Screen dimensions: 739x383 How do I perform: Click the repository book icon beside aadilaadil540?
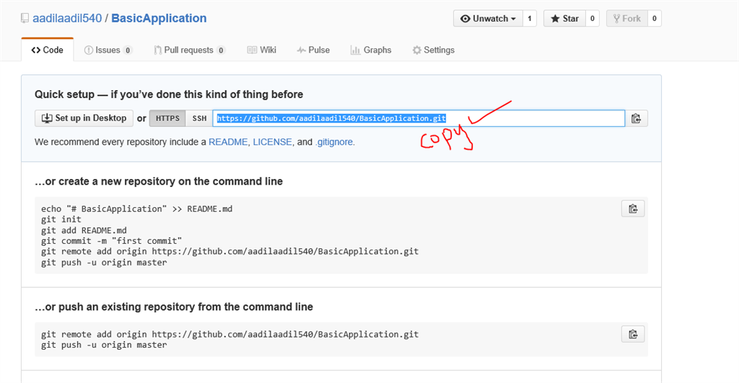pos(25,18)
